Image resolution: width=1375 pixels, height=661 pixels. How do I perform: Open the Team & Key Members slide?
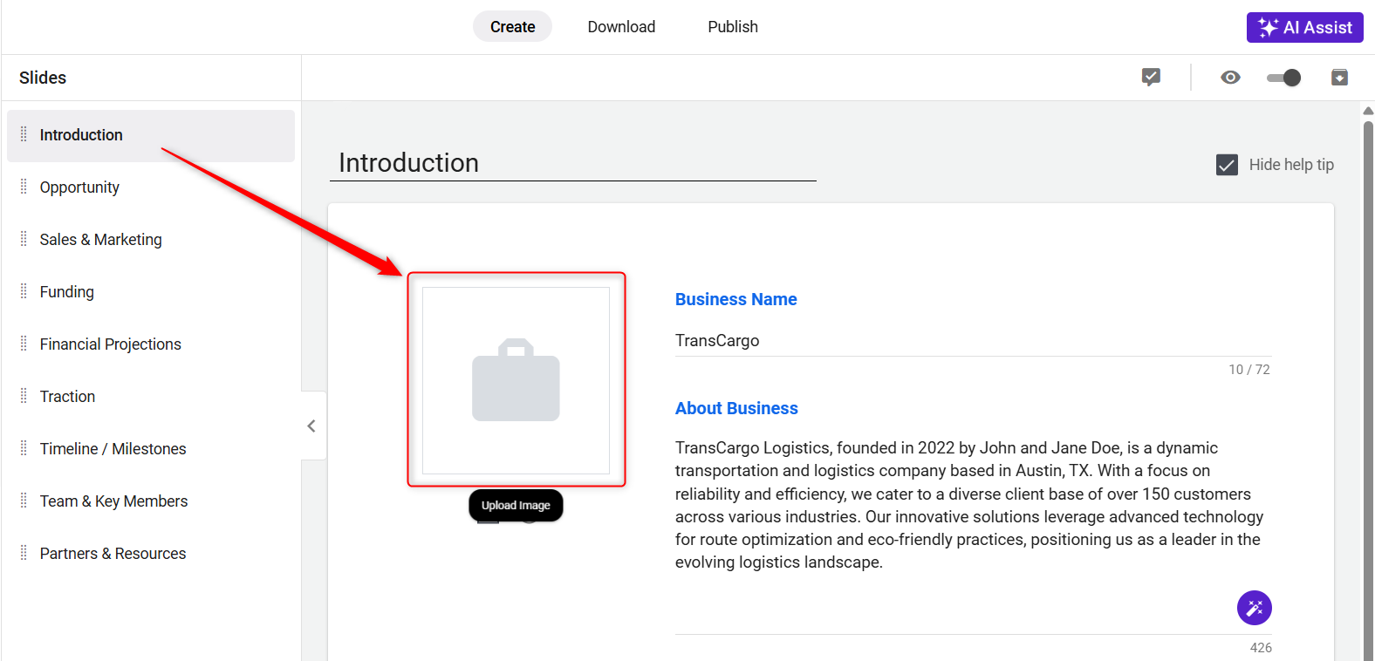tap(151, 501)
